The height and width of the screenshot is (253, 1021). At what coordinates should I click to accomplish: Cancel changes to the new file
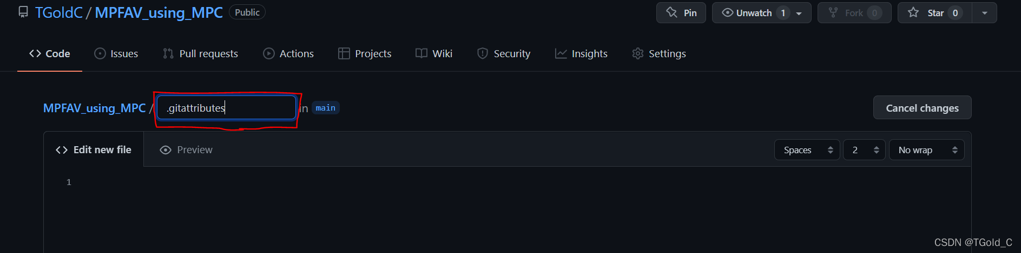[922, 108]
